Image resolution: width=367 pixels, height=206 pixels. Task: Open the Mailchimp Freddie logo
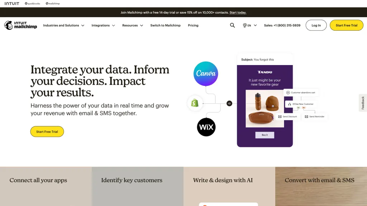(8, 25)
